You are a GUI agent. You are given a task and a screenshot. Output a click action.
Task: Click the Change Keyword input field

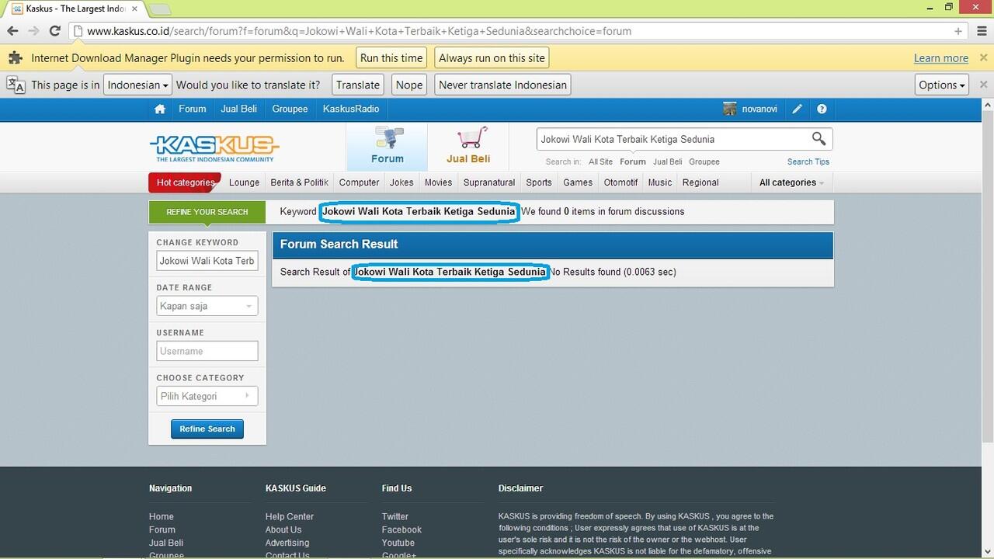click(207, 261)
